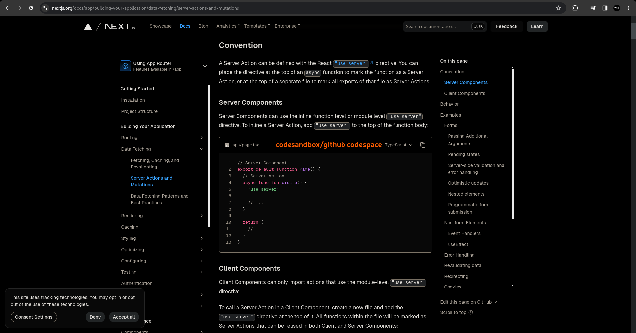Open the media control icon in toolbar

(x=593, y=8)
